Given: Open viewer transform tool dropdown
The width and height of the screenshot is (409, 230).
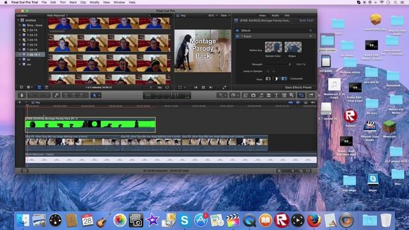Looking at the screenshot, I should click(181, 88).
